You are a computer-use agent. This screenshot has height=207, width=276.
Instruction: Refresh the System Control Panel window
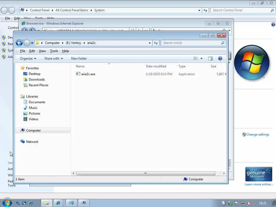(205, 10)
